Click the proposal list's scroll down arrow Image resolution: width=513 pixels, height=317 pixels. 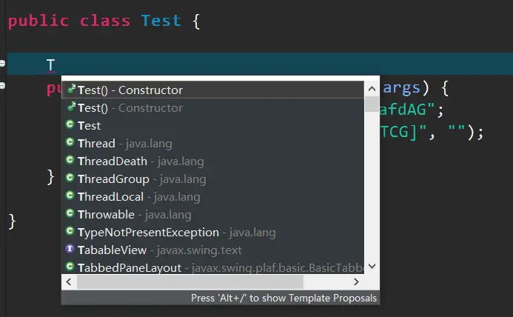[x=372, y=266]
